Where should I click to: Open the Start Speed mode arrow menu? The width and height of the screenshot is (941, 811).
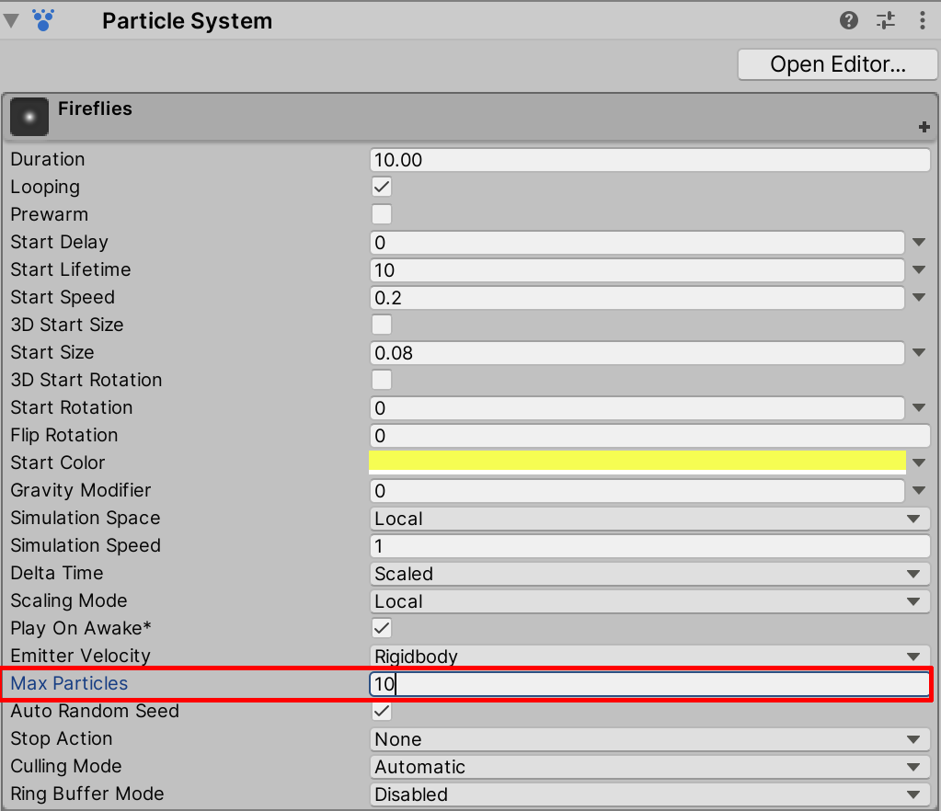pos(919,298)
